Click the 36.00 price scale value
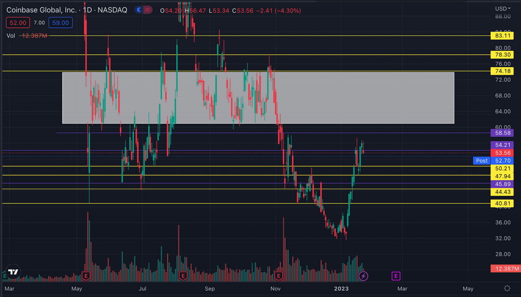 [x=502, y=222]
